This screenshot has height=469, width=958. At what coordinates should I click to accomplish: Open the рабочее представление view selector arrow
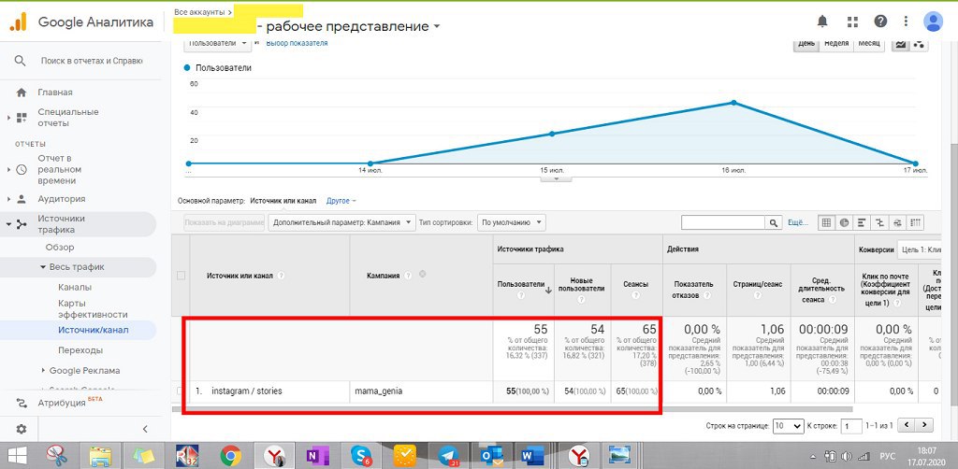[436, 27]
